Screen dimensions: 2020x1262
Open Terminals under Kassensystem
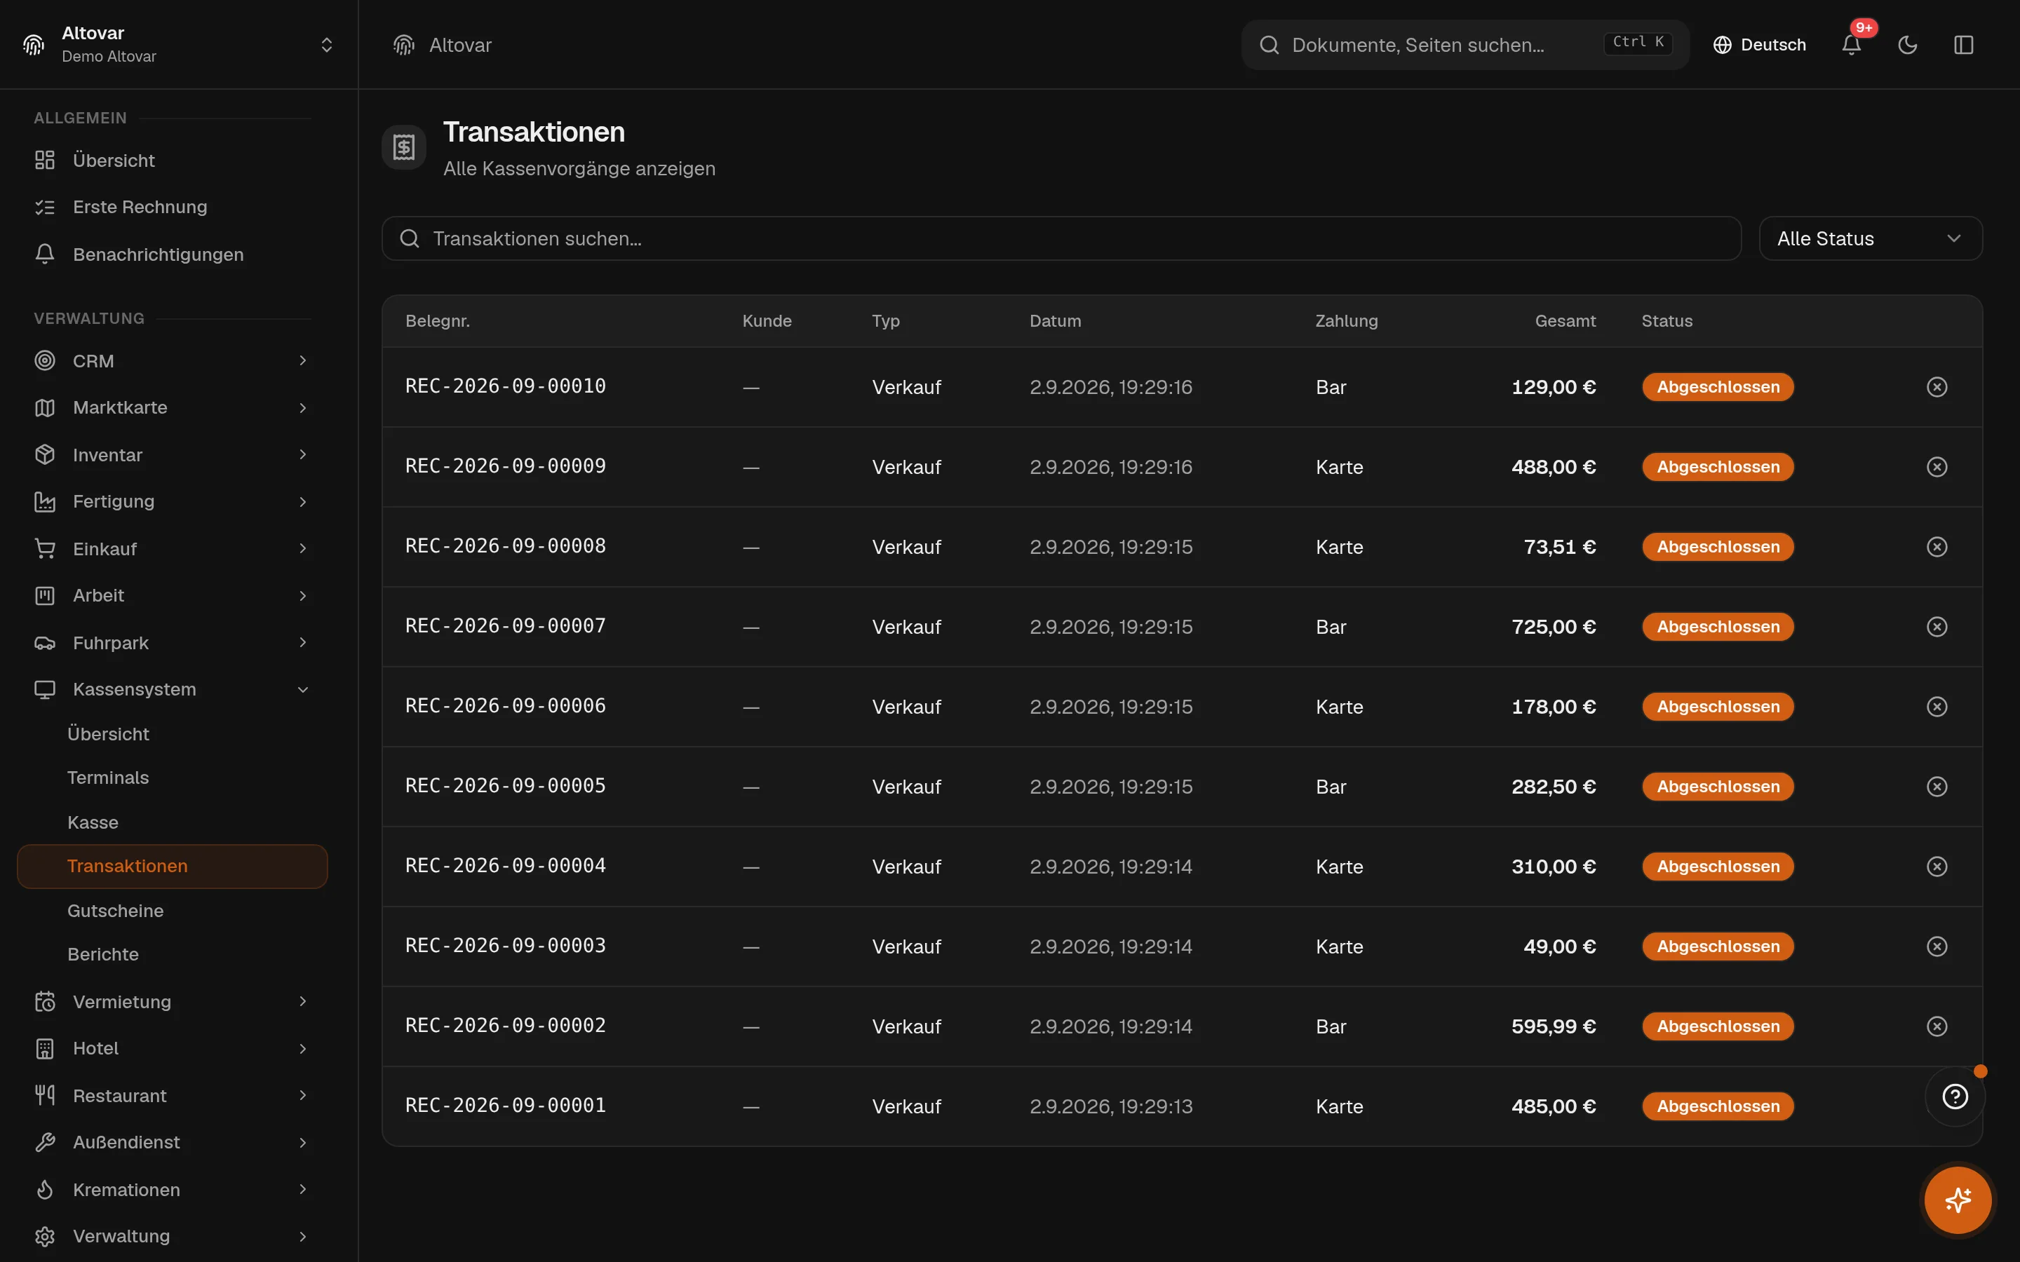click(x=172, y=778)
